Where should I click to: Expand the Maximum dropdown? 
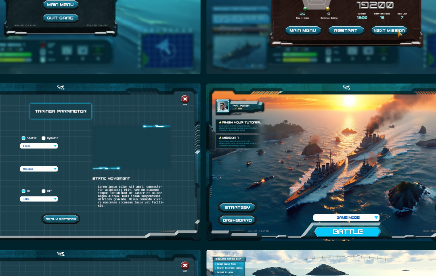click(39, 169)
